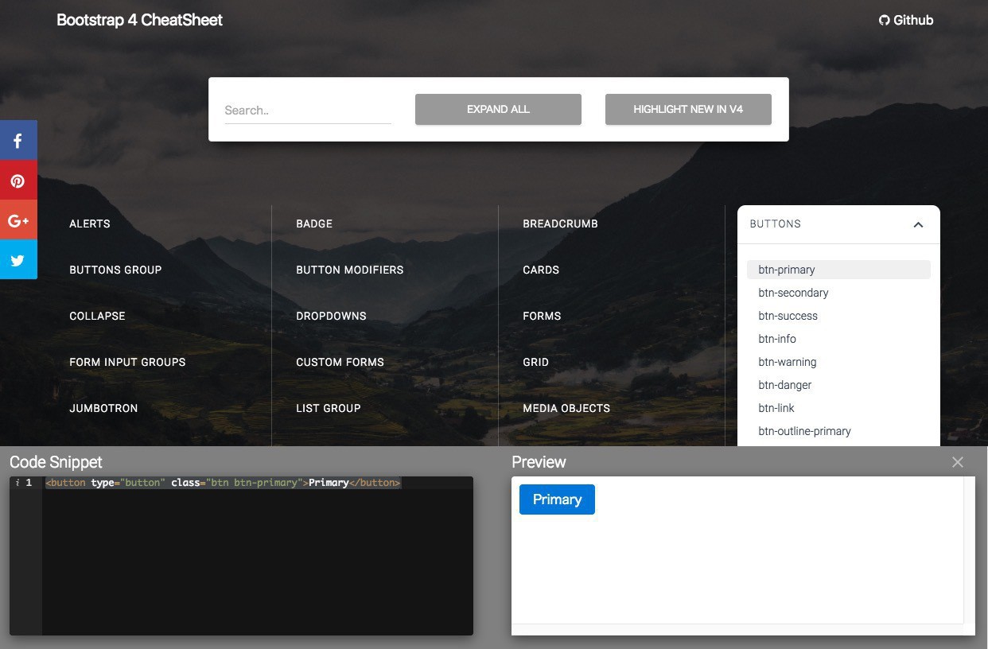Expand the Badge category
The width and height of the screenshot is (988, 649).
coord(314,223)
